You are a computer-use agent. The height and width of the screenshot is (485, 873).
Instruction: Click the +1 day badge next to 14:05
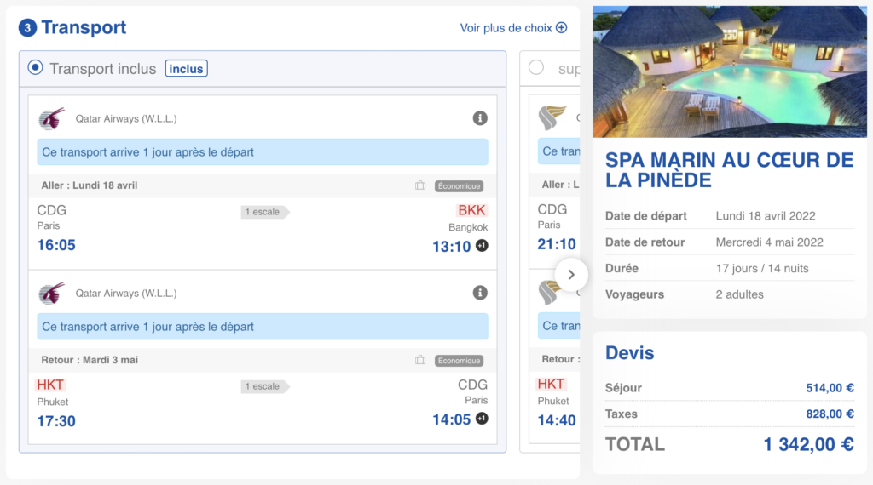point(482,419)
